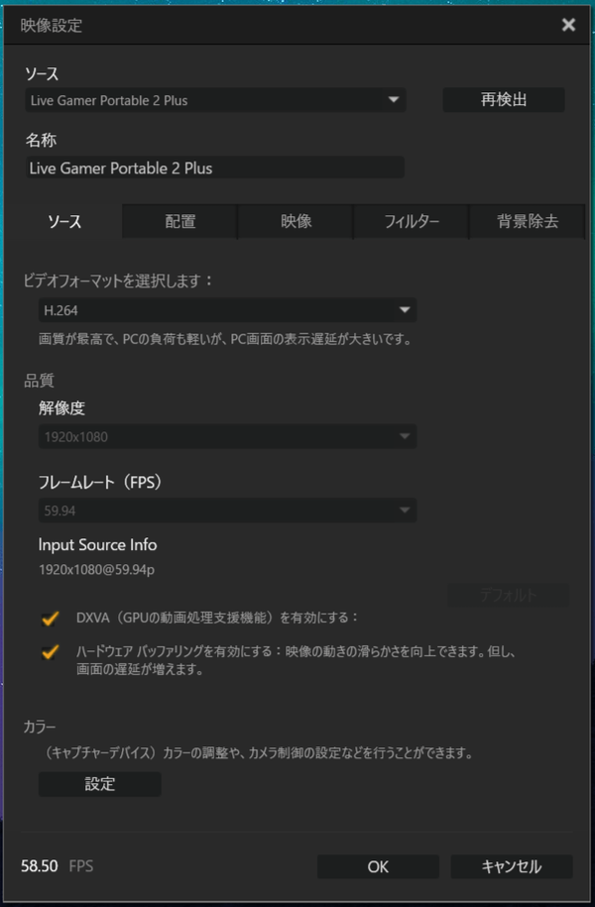Expand the H.264 video format dropdown
The width and height of the screenshot is (595, 907).
pyautogui.click(x=227, y=310)
